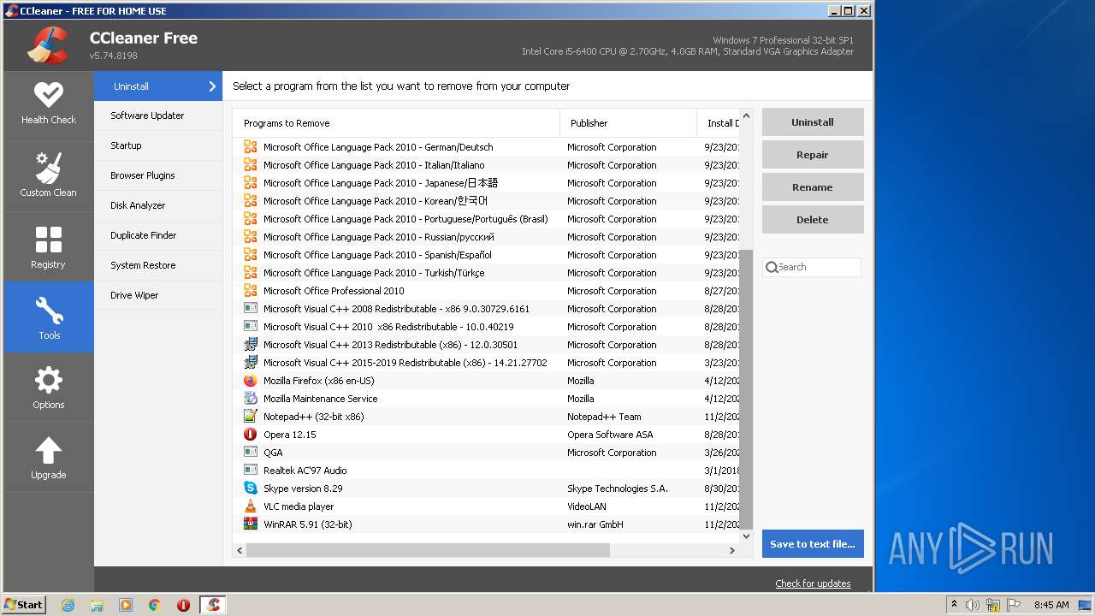Select Microsoft Office Language Pack 2010 - Italian/Italiano

click(486, 165)
